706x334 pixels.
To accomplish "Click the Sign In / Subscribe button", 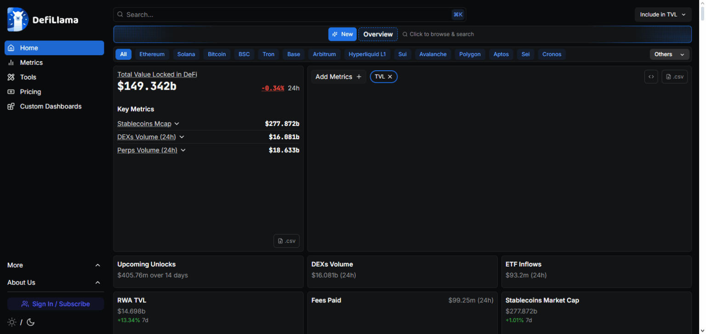I will click(x=55, y=304).
